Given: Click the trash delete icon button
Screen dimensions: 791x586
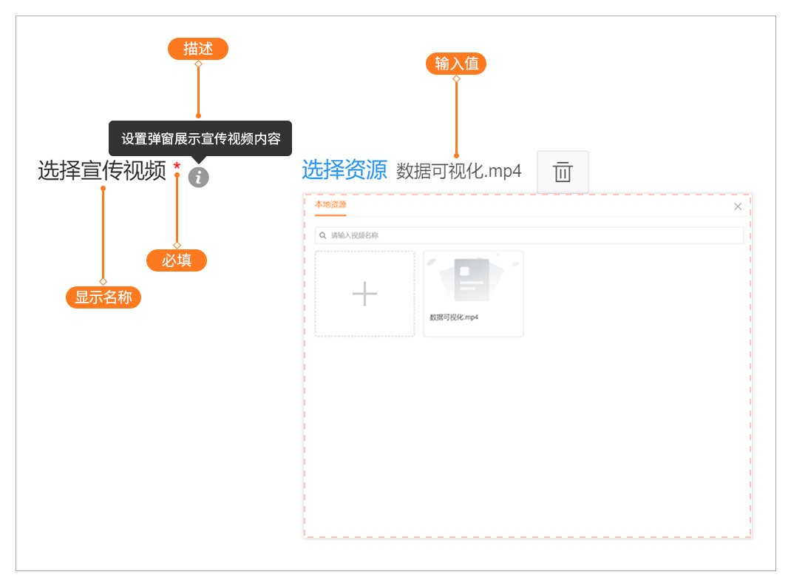Looking at the screenshot, I should tap(563, 172).
